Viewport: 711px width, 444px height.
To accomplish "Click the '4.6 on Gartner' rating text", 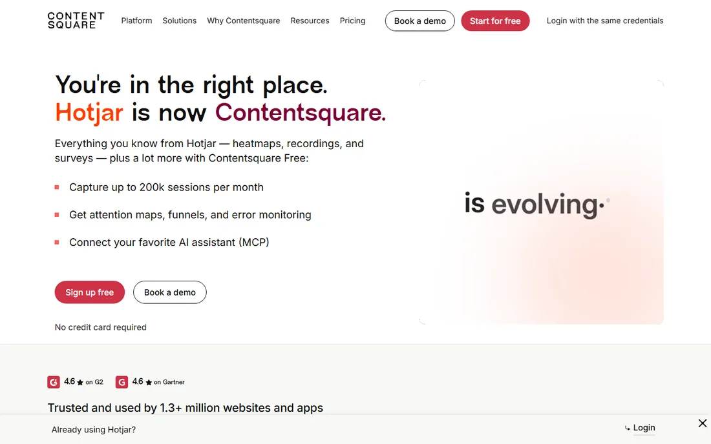I will pyautogui.click(x=158, y=382).
